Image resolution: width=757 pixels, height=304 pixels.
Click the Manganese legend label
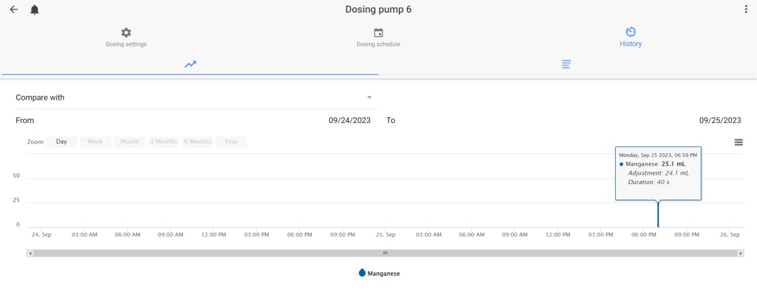point(384,274)
